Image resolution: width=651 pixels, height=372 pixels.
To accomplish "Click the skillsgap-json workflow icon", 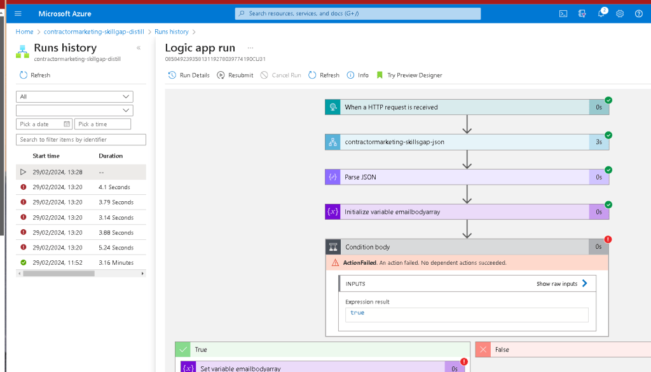I will [332, 142].
